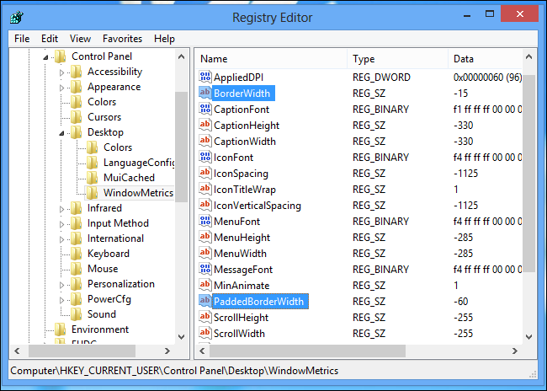Click the Sound folder icon
The image size is (547, 391).
pos(76,314)
